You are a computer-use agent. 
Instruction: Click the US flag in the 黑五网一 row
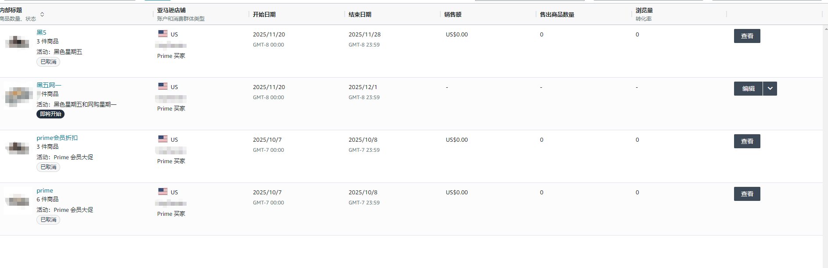pyautogui.click(x=163, y=86)
